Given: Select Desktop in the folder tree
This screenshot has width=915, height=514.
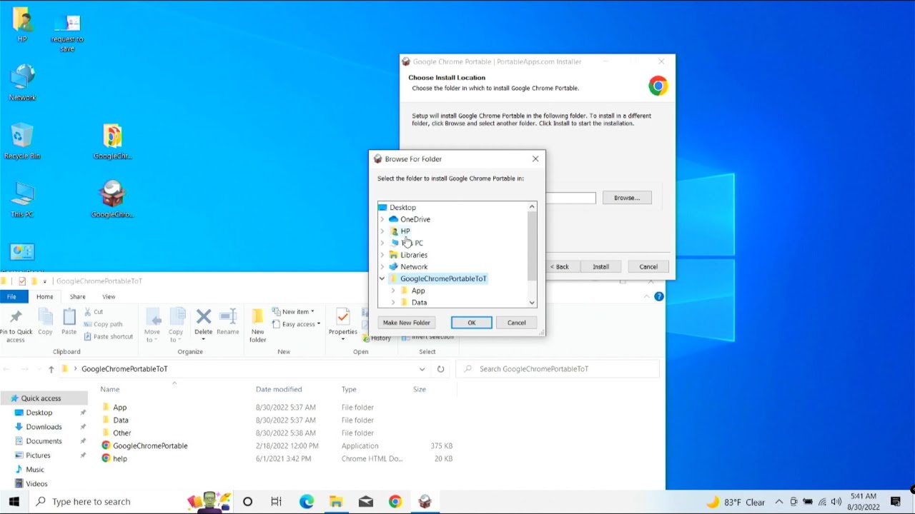Looking at the screenshot, I should 402,208.
